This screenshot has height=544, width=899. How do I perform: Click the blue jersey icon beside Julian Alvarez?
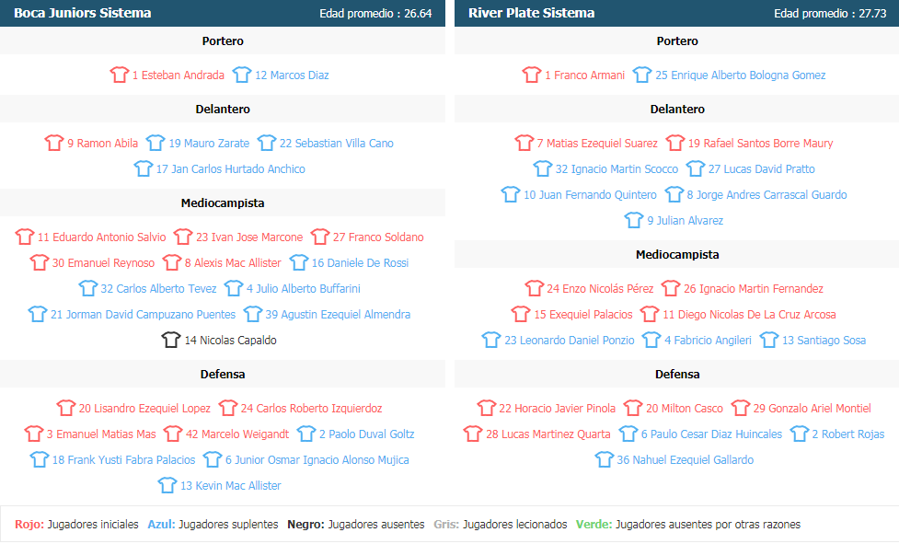pyautogui.click(x=634, y=220)
